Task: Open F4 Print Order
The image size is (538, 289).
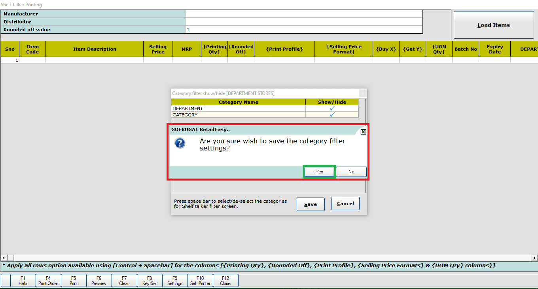Action: 48,281
